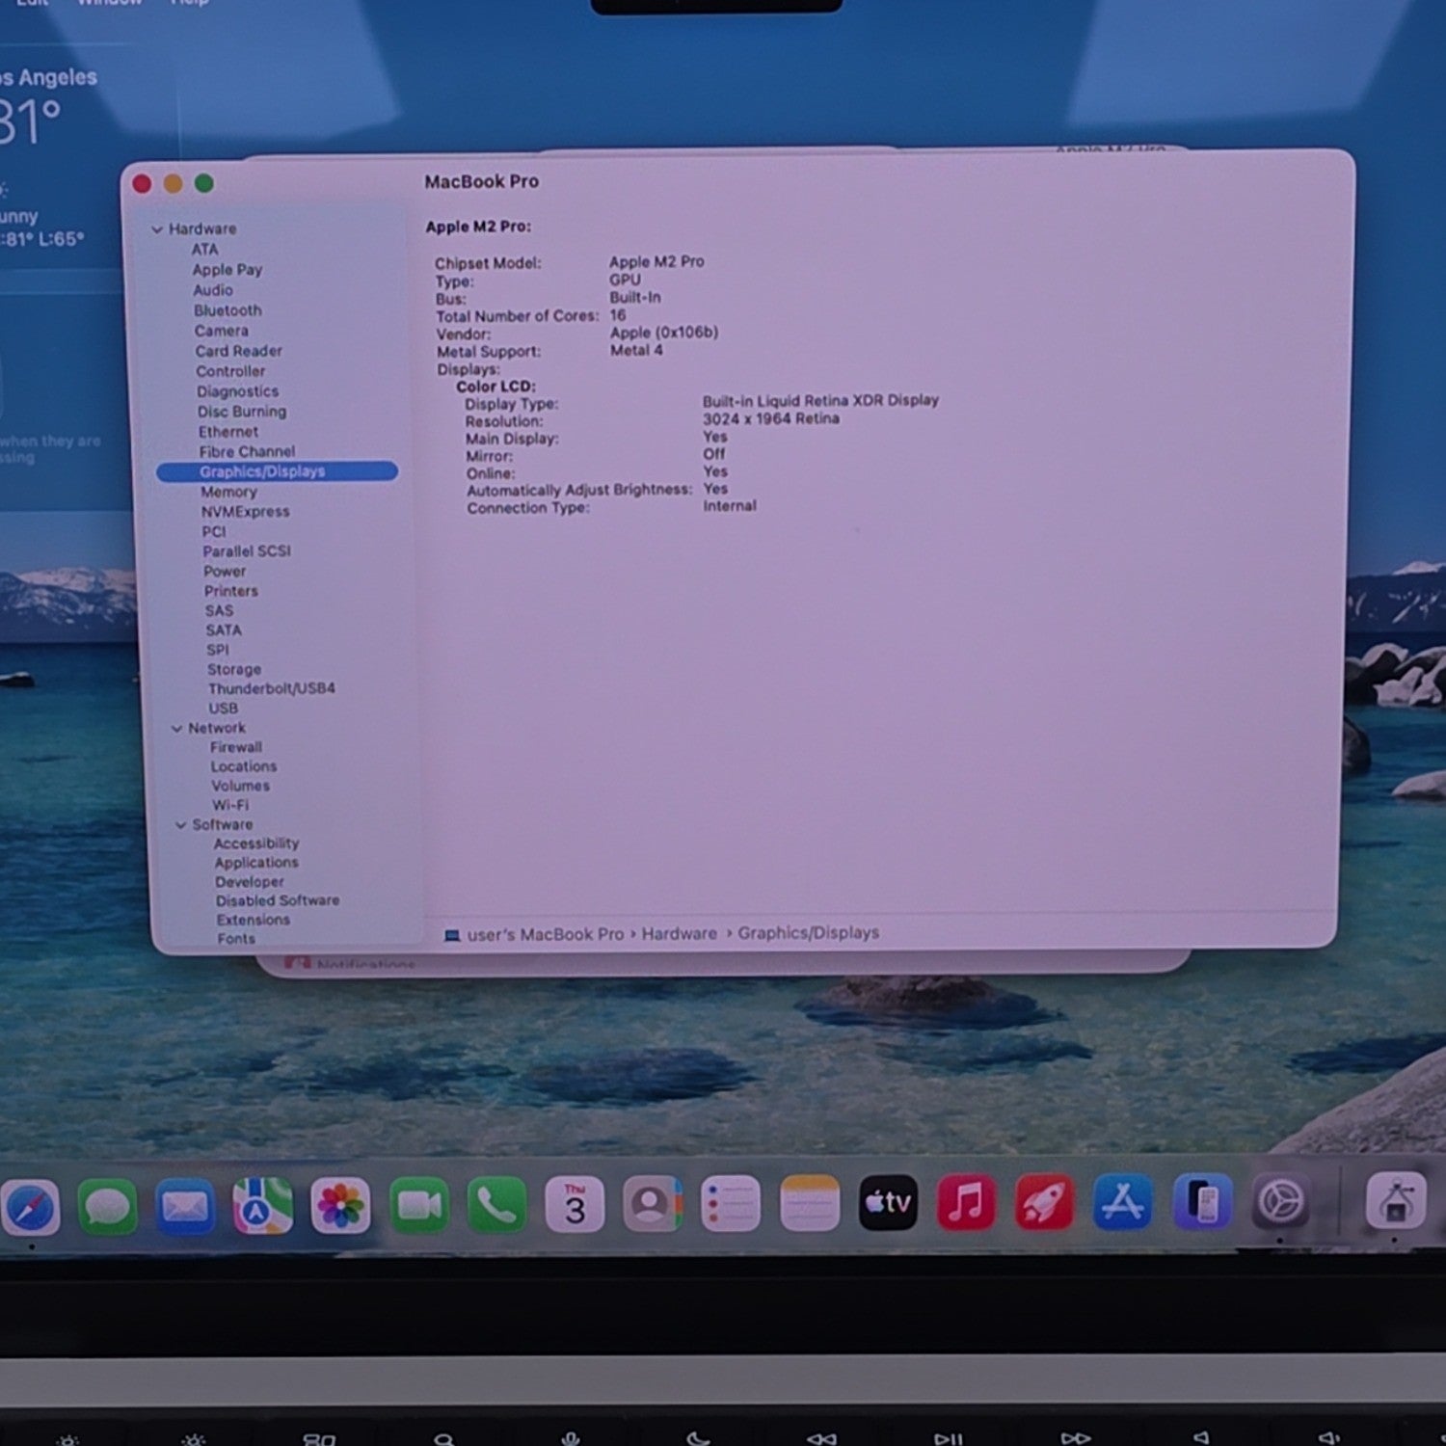Select Diagnostics in the sidebar

tap(237, 391)
